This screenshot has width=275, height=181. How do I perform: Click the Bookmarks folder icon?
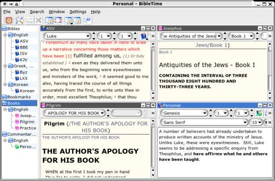click(4, 97)
